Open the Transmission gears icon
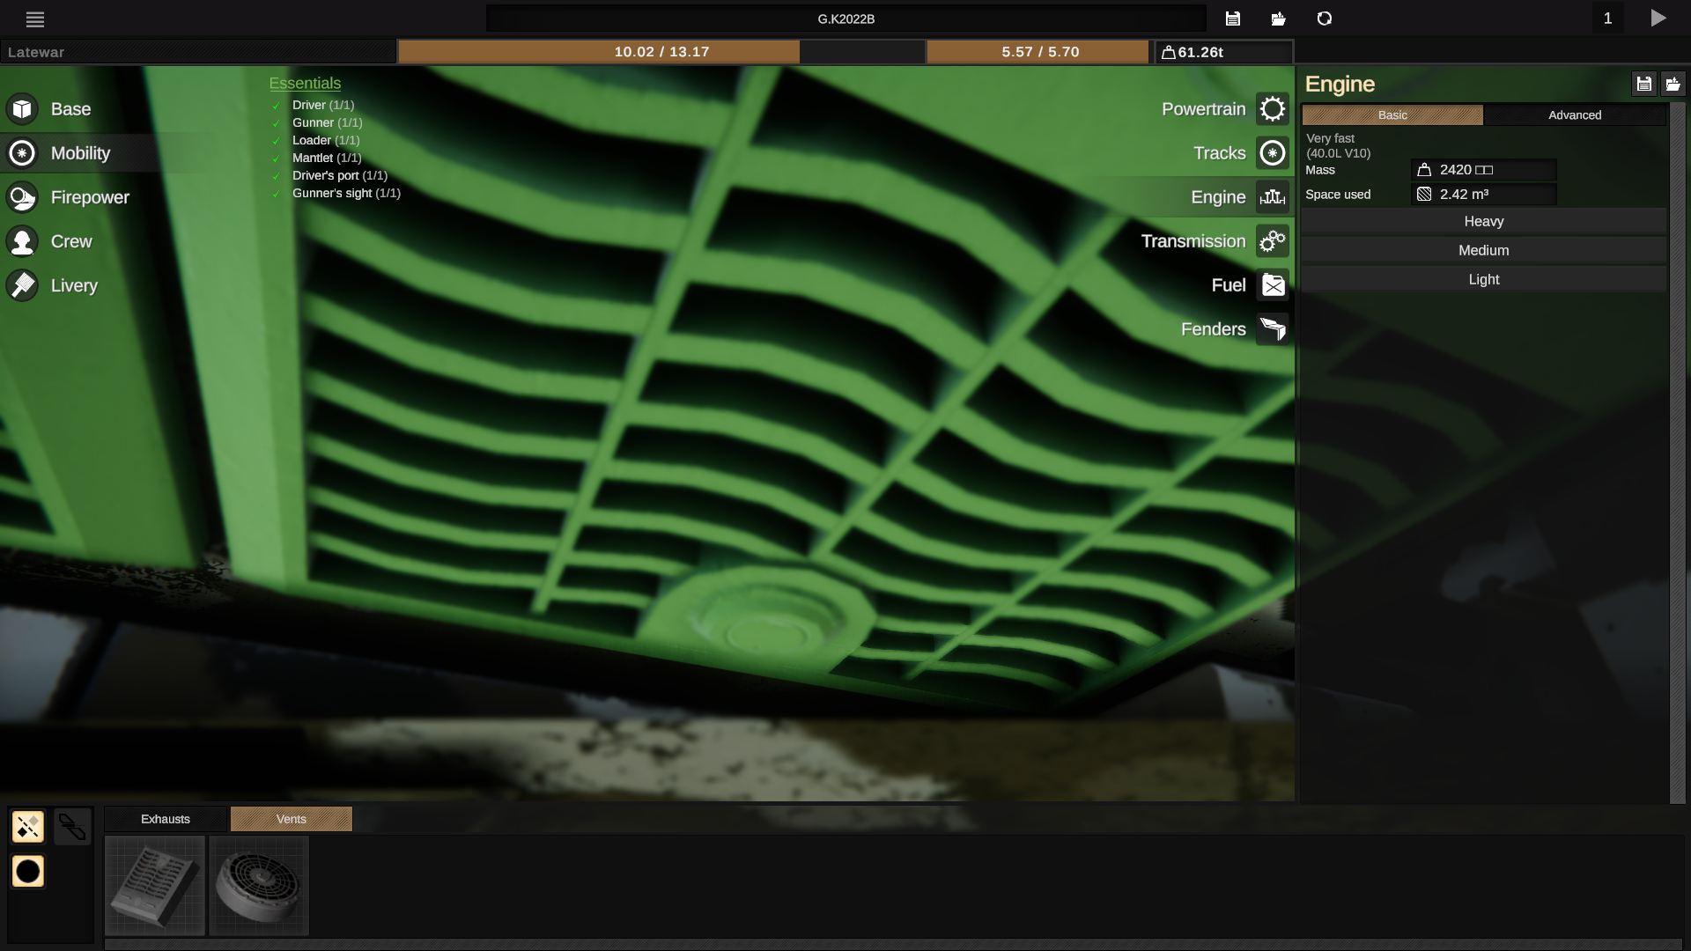This screenshot has height=951, width=1691. (1273, 241)
